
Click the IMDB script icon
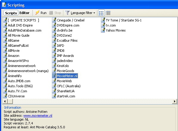[x=54, y=50]
